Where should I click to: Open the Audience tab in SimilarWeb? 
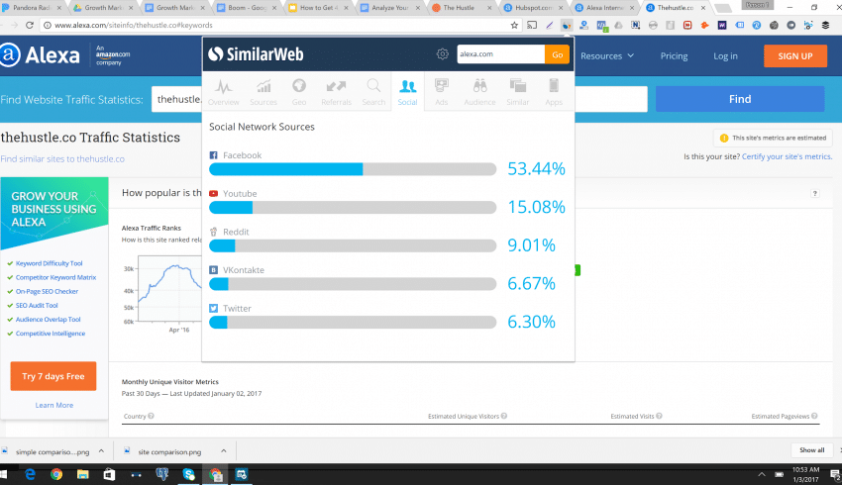coord(479,92)
